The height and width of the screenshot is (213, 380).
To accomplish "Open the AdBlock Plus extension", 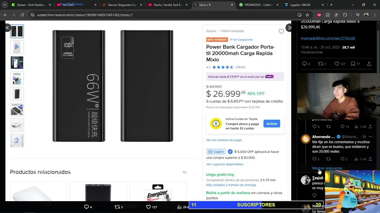I will [319, 15].
